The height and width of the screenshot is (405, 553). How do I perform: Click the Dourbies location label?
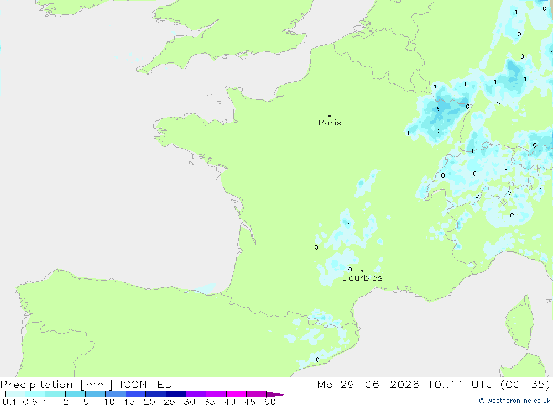(x=362, y=278)
